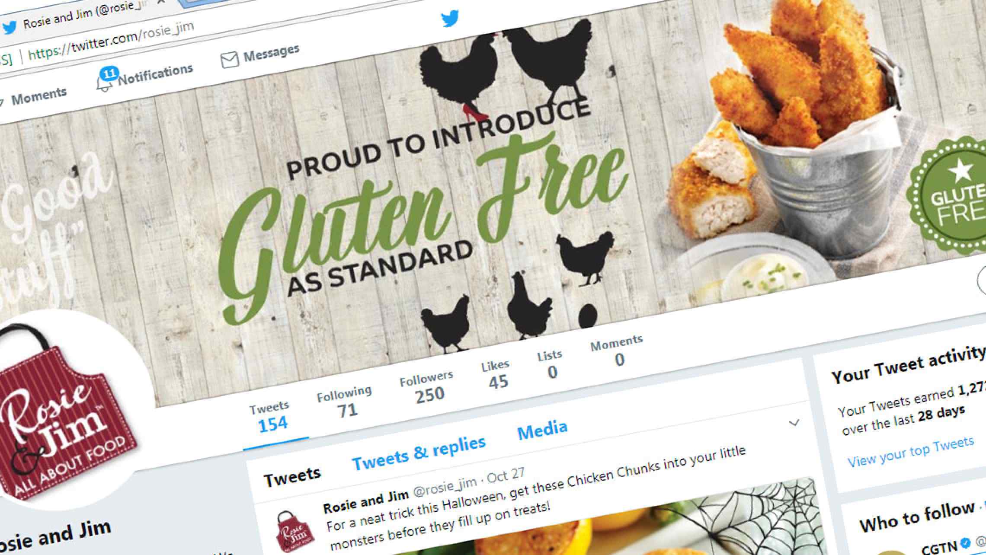This screenshot has height=555, width=986.
Task: Click View your top Tweets link
Action: coord(911,452)
